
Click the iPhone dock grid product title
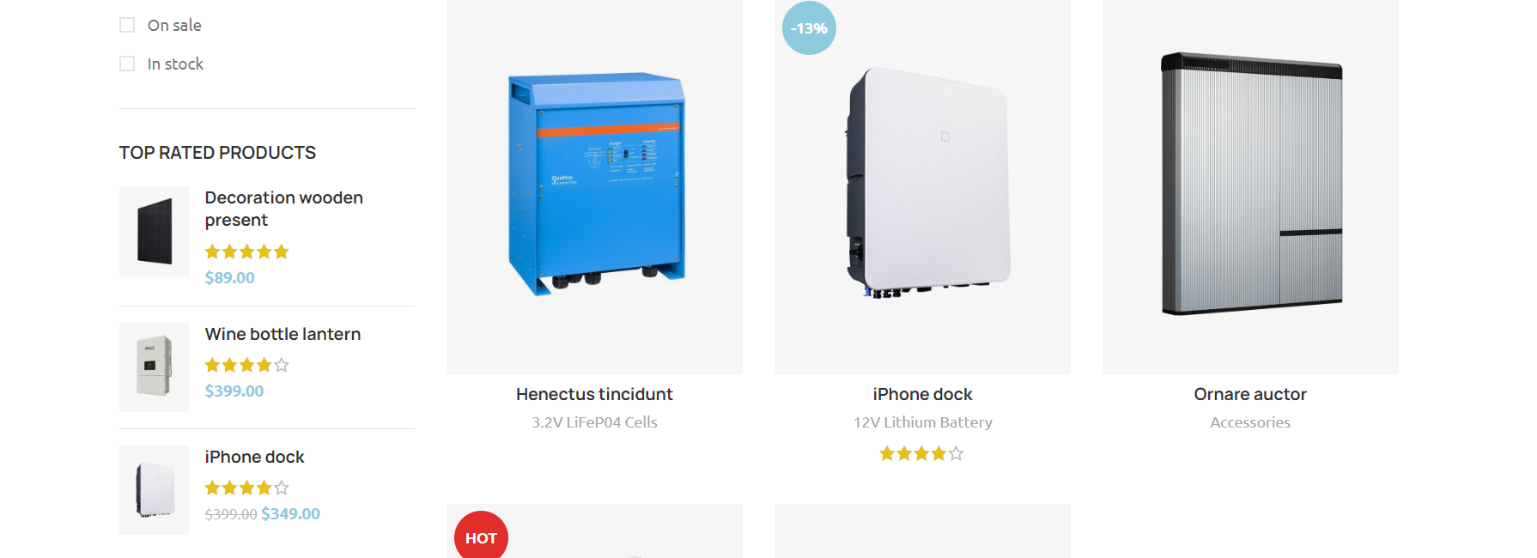click(x=922, y=394)
